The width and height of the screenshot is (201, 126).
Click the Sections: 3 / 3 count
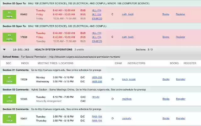pyautogui.click(x=144, y=49)
